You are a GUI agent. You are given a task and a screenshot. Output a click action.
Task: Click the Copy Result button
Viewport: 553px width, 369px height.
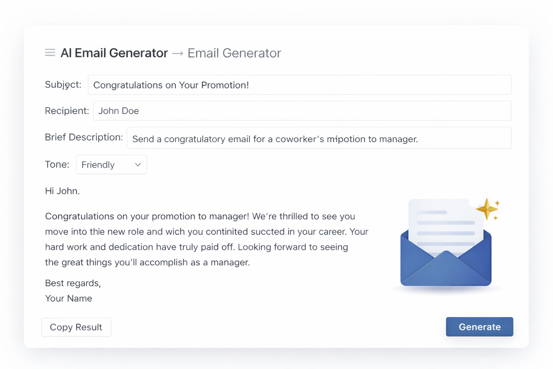pos(76,327)
